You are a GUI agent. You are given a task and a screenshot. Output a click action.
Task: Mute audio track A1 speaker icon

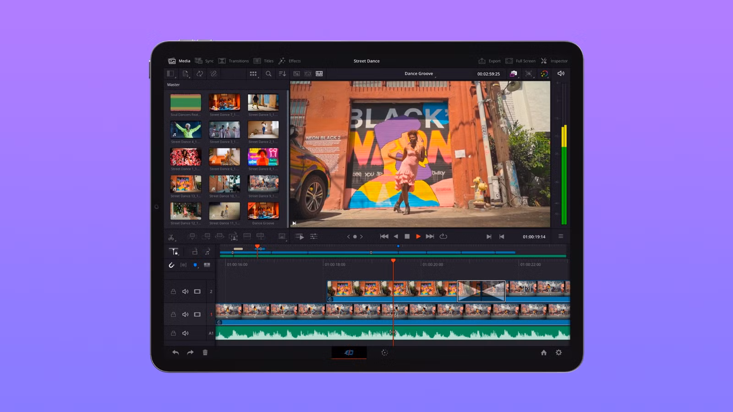pos(186,333)
